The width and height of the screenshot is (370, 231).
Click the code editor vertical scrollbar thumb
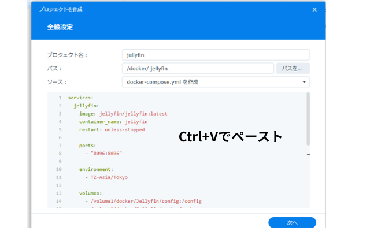point(308,119)
